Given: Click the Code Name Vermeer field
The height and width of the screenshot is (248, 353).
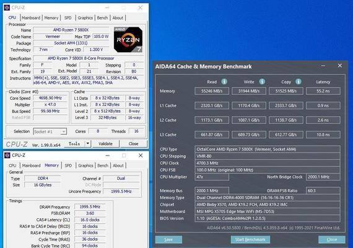Looking at the screenshot, I should pos(53,37).
